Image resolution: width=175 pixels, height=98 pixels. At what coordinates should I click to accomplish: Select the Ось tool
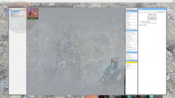coord(132,21)
